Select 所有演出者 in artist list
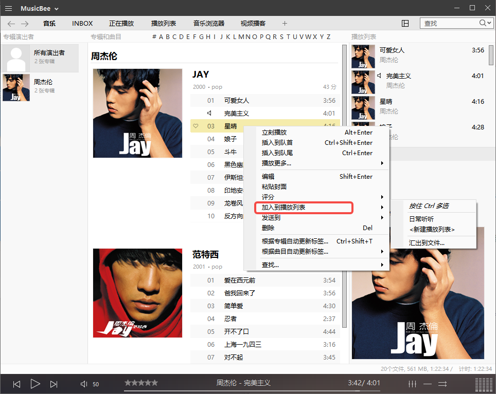496x394 pixels. 41,58
